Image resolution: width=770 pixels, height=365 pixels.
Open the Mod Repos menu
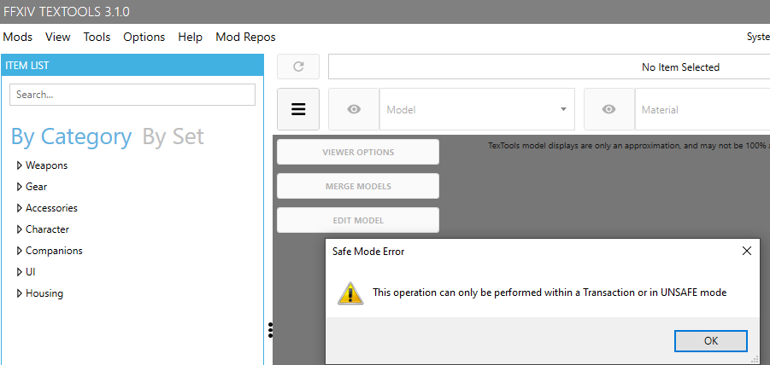(245, 37)
